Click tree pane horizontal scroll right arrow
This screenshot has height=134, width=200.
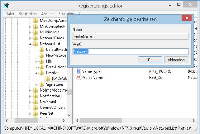[x=64, y=121]
